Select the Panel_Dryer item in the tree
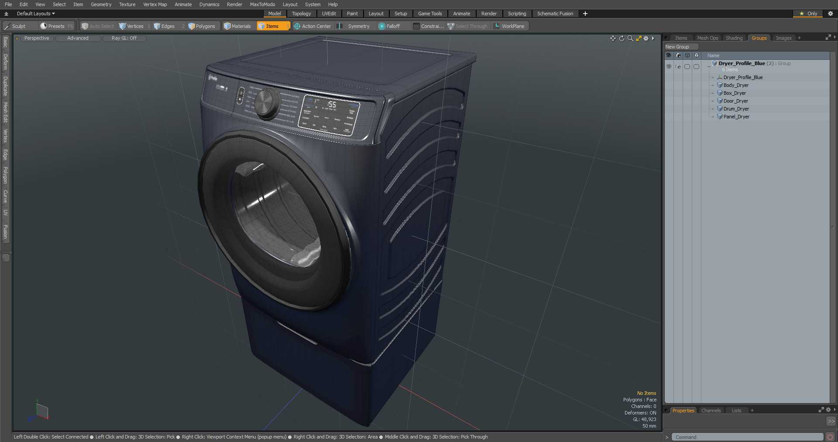Viewport: 838px width, 442px height. (736, 117)
